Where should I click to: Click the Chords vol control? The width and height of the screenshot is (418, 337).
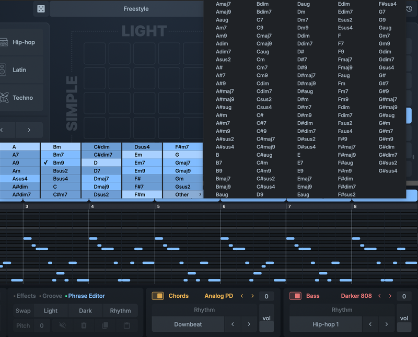tap(266, 318)
